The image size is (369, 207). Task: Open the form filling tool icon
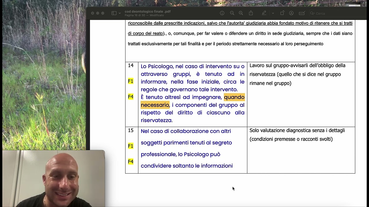pyautogui.click(x=302, y=13)
